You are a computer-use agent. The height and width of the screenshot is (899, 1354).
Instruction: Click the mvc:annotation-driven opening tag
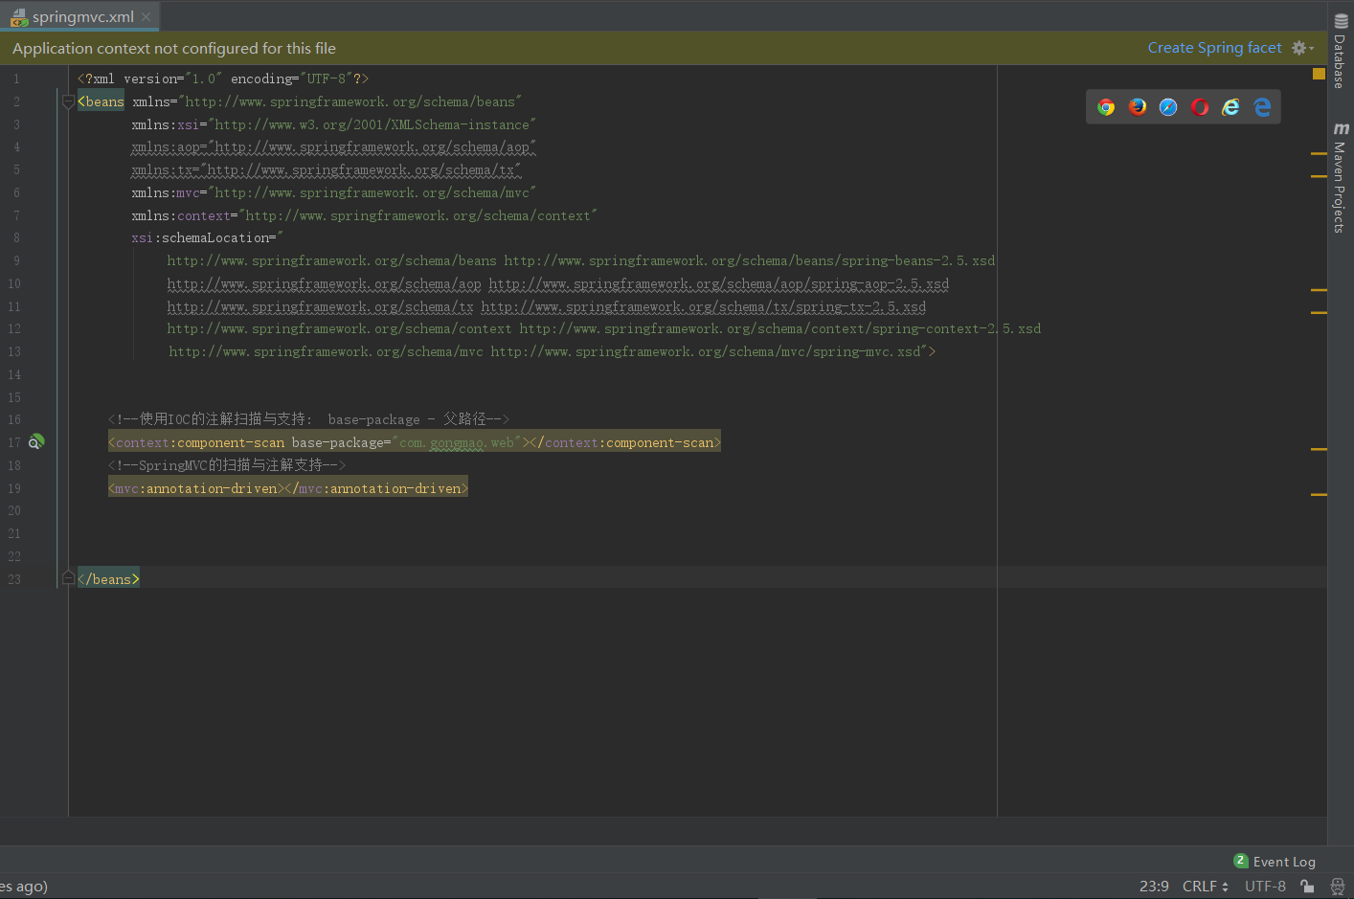(196, 488)
